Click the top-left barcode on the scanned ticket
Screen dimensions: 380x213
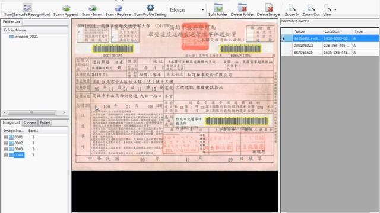click(x=113, y=49)
